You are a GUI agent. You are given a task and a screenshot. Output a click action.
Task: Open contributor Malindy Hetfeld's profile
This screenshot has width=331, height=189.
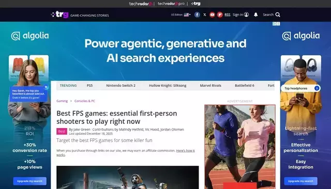click(x=131, y=130)
